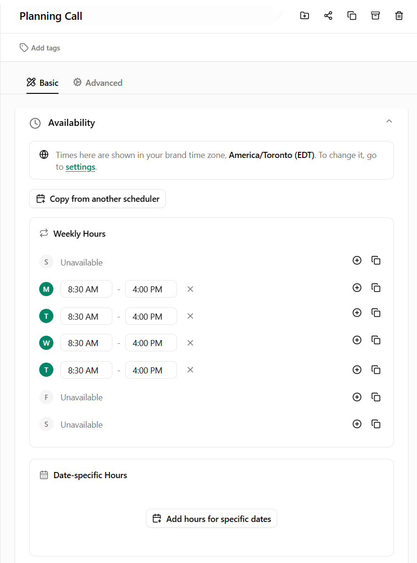Copy Wednesday hours to other days

376,340
